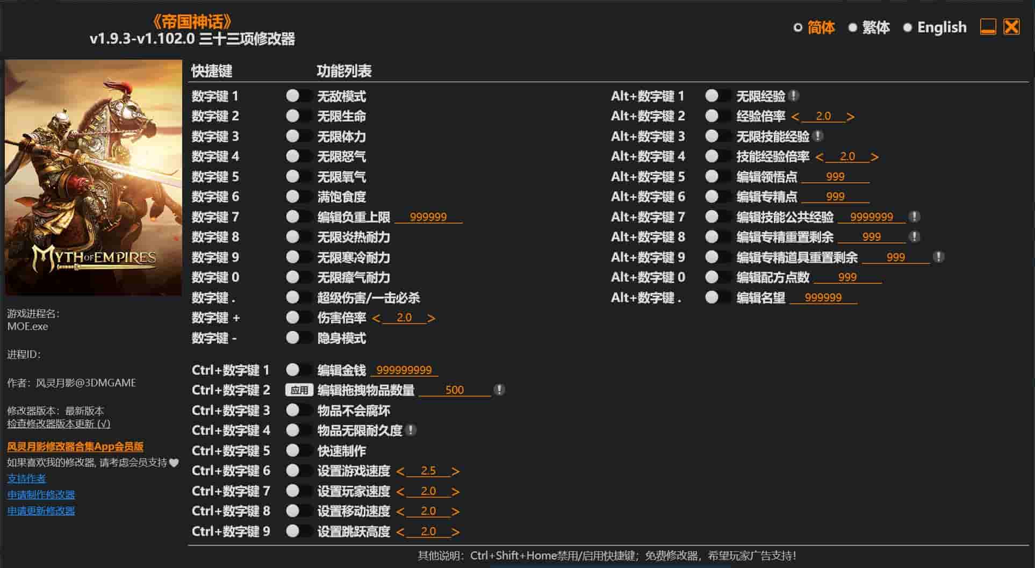This screenshot has width=1035, height=568.
Task: Click 检查修改器版本更新 link
Action: tap(58, 424)
